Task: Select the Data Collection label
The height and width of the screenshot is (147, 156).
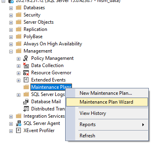Action: (47, 65)
